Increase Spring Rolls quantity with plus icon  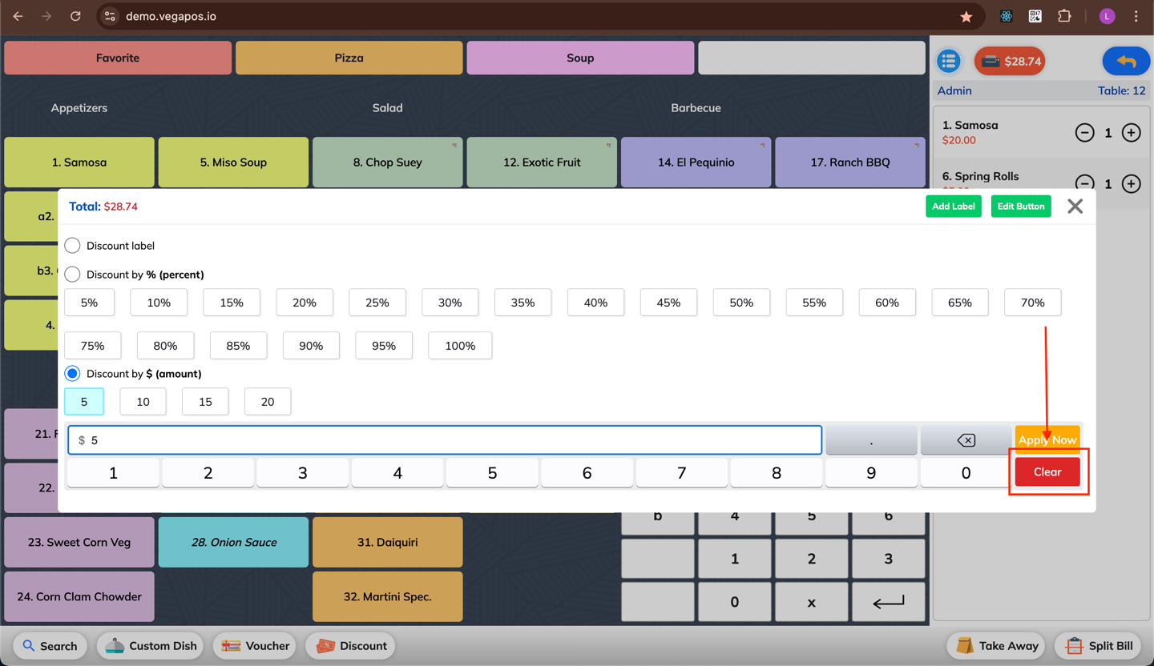1131,184
